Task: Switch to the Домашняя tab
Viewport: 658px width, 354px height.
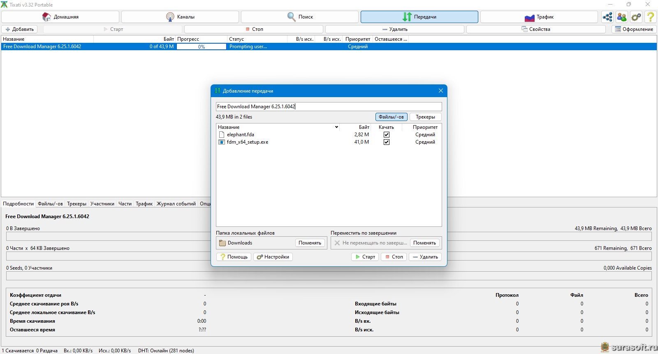Action: (60, 17)
